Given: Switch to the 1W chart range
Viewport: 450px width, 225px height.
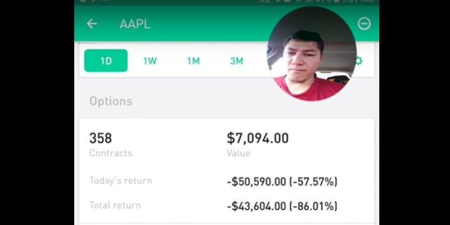Looking at the screenshot, I should 150,61.
